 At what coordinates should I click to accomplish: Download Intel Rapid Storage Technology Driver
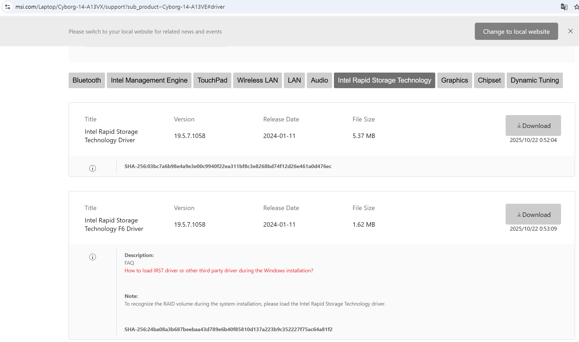point(533,126)
